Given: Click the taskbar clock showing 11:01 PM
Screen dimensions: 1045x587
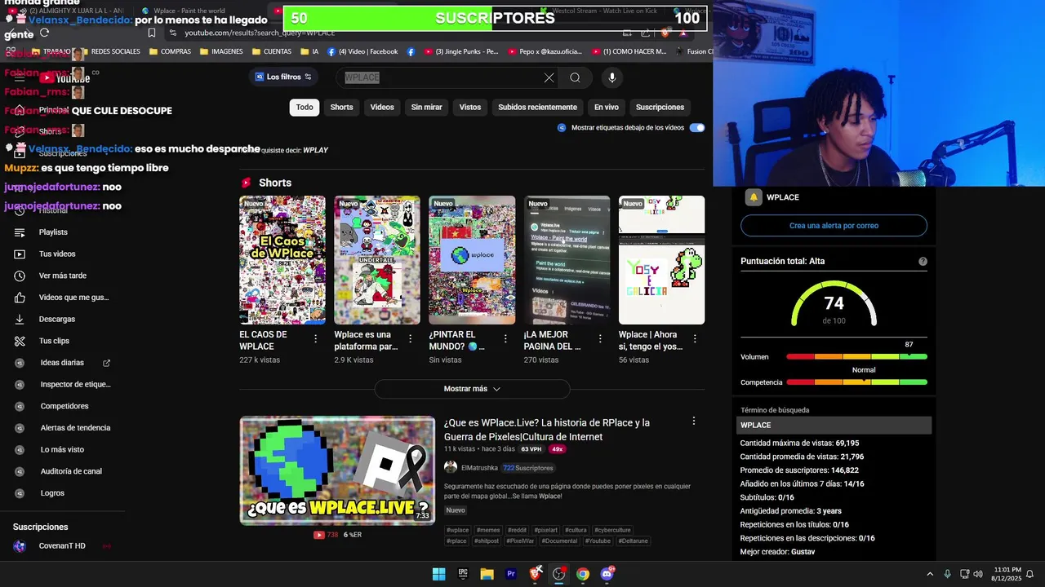Looking at the screenshot, I should click(x=1008, y=574).
